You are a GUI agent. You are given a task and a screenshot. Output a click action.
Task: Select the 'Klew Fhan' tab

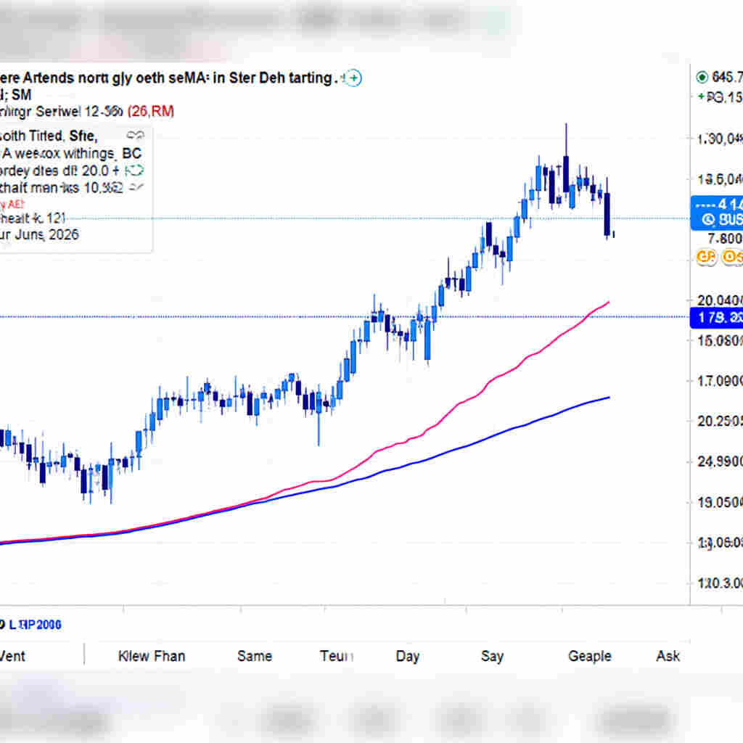[x=151, y=656]
